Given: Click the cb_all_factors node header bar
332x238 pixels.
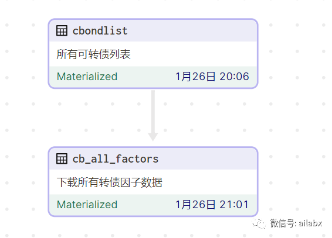Looking at the screenshot, I should pyautogui.click(x=153, y=159).
